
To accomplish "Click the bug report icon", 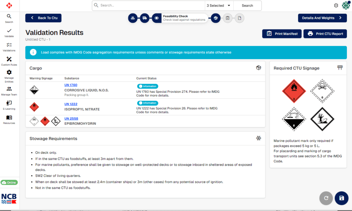I will pyautogui.click(x=336, y=5).
